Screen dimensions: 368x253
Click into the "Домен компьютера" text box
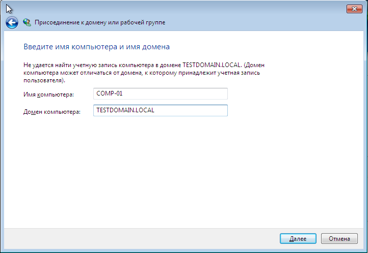pos(161,110)
